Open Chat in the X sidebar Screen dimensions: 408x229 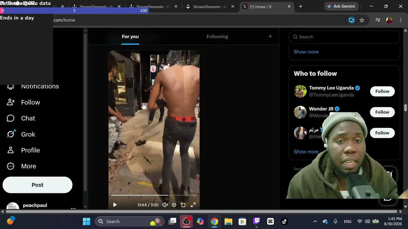[x=21, y=118]
